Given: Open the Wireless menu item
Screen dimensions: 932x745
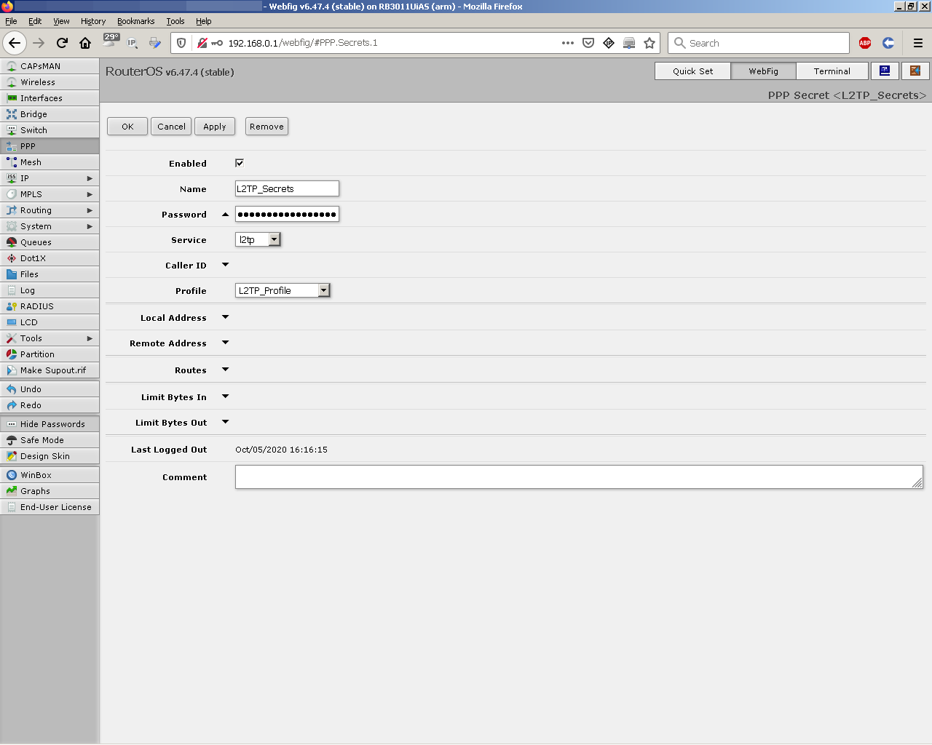Looking at the screenshot, I should [50, 82].
